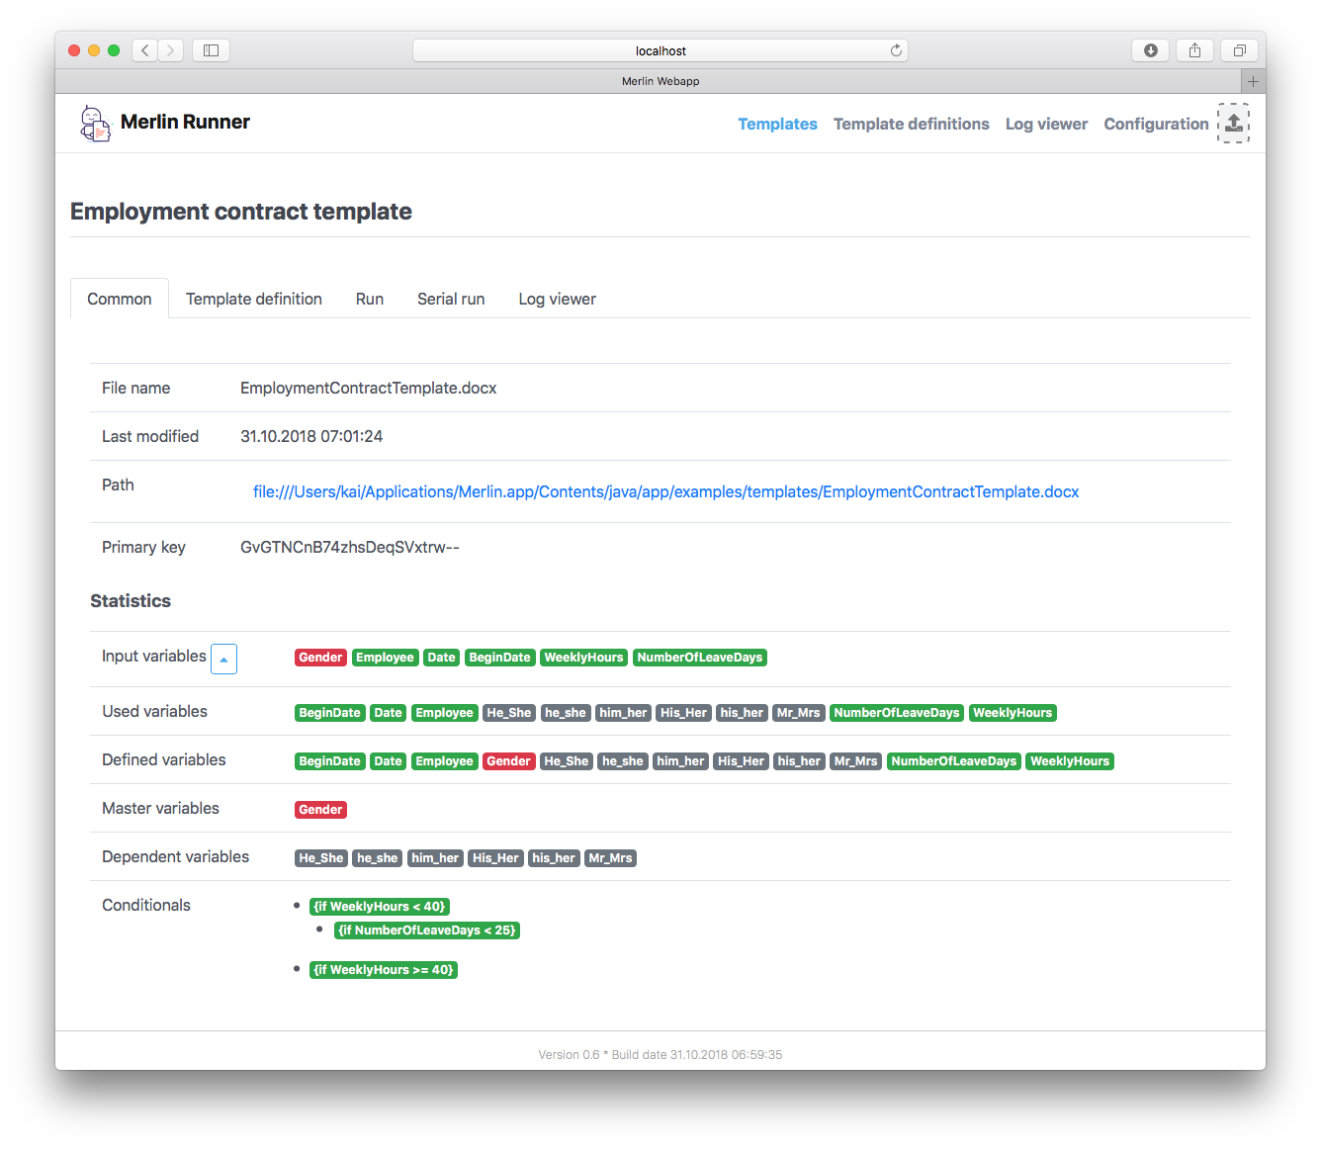Reload the page using the address bar refresh icon
1321x1149 pixels.
(896, 49)
